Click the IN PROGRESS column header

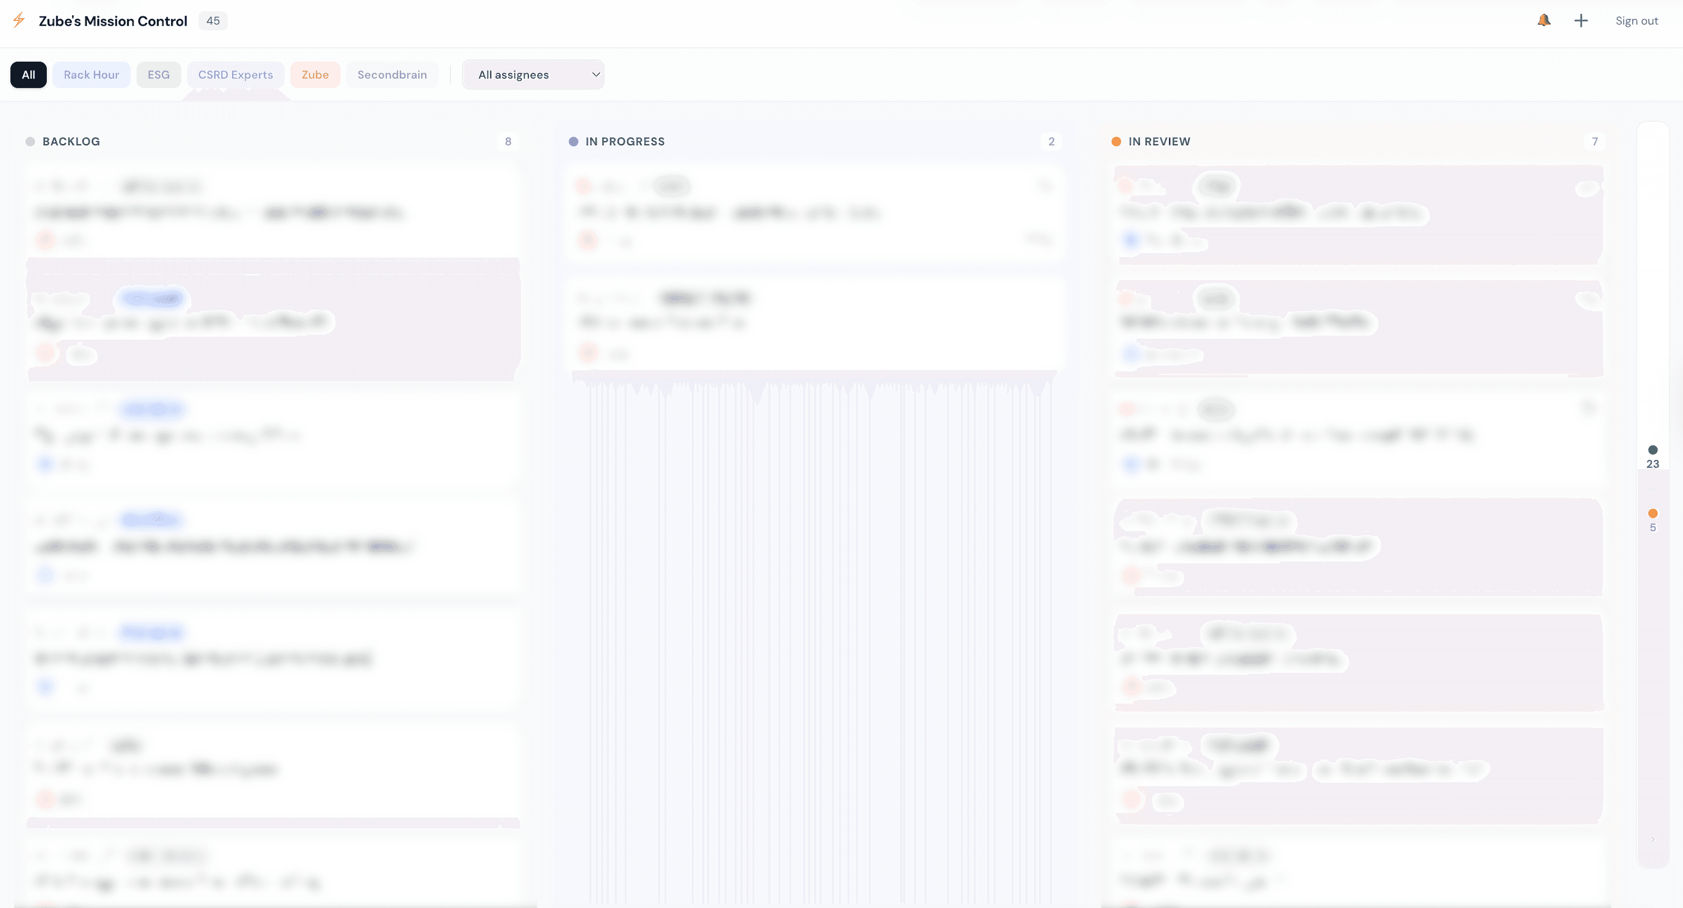click(x=625, y=142)
